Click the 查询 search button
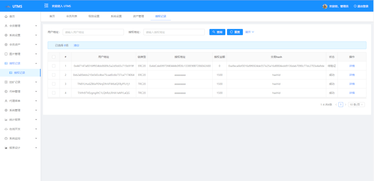Viewport: 374px width, 181px height. 217,32
